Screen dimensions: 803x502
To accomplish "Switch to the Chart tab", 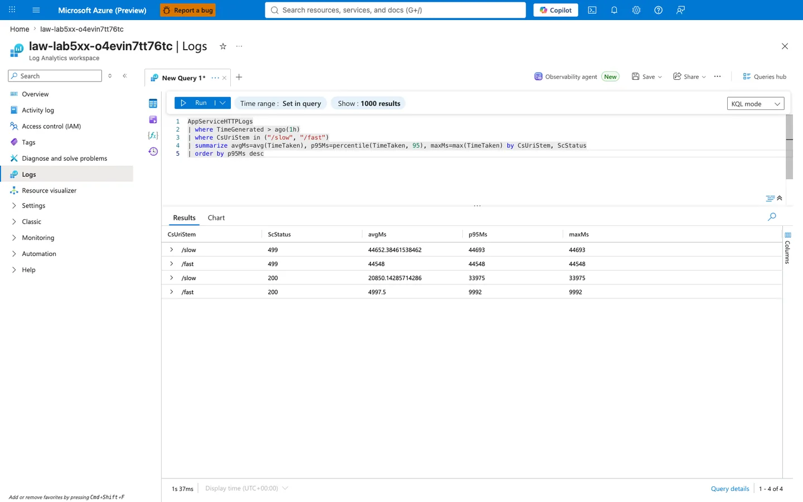I will [x=216, y=218].
